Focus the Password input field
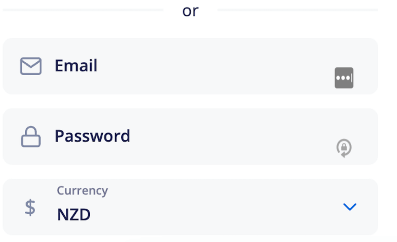Image resolution: width=397 pixels, height=242 pixels. [x=190, y=137]
